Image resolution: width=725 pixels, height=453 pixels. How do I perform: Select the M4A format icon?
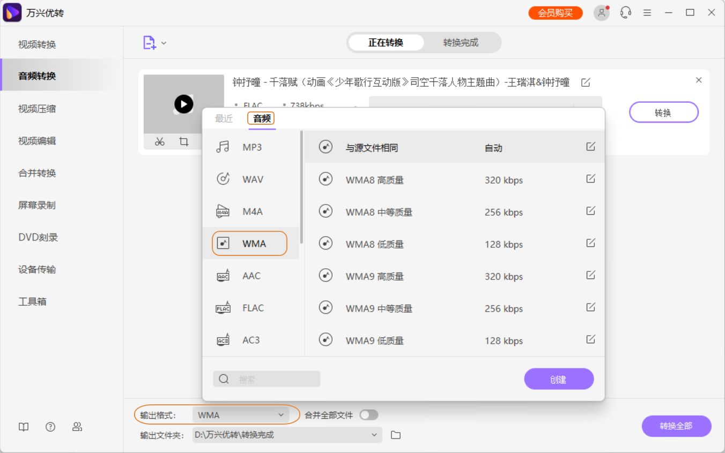(223, 210)
